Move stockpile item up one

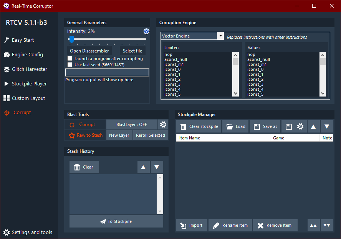313,126
